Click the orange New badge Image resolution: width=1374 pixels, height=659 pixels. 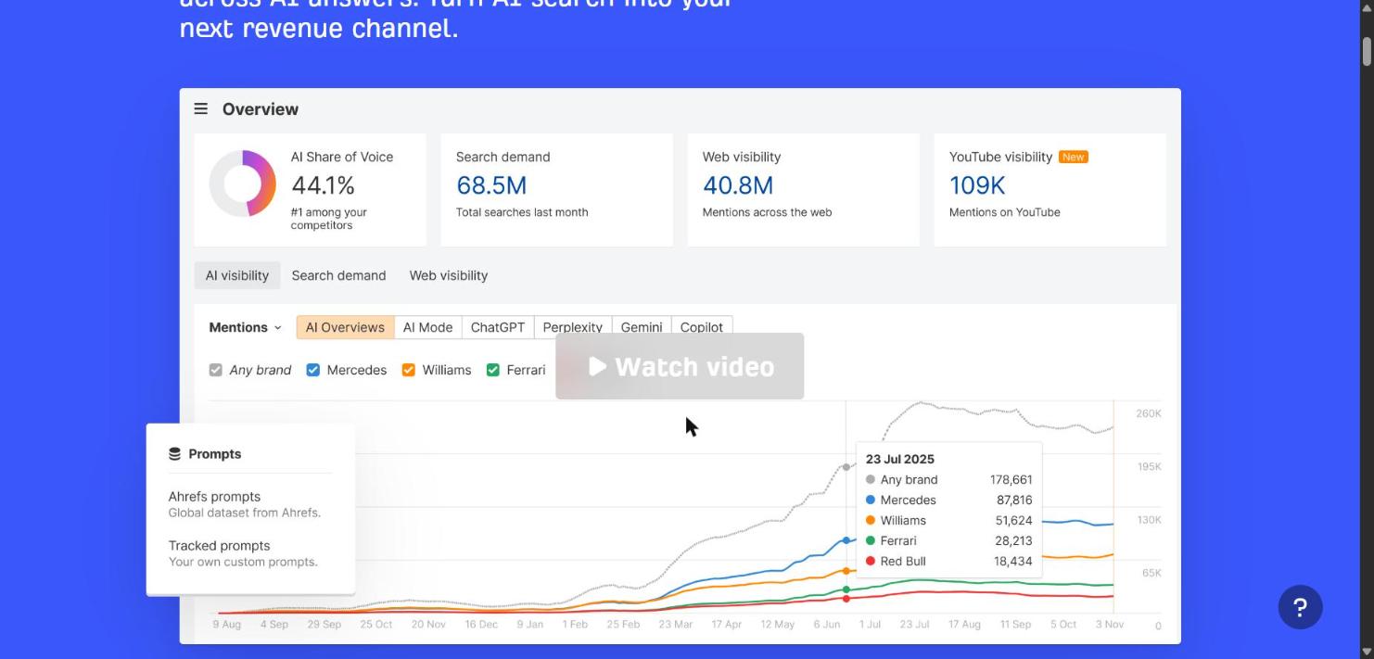click(x=1073, y=157)
